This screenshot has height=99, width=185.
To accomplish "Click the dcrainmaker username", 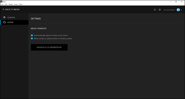I will [169, 10].
